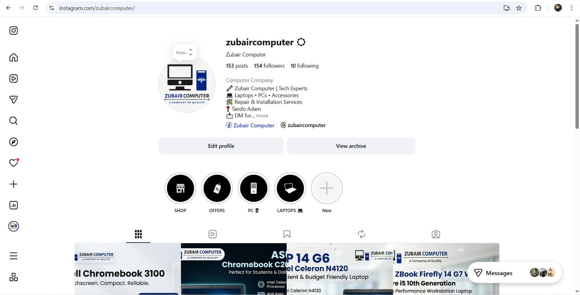Expand the bio with 'more'
This screenshot has height=295, width=580.
(262, 116)
